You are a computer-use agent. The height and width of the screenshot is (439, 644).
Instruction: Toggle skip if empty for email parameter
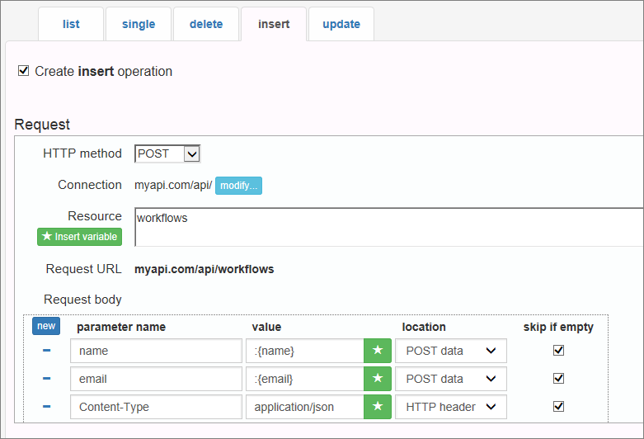[558, 379]
